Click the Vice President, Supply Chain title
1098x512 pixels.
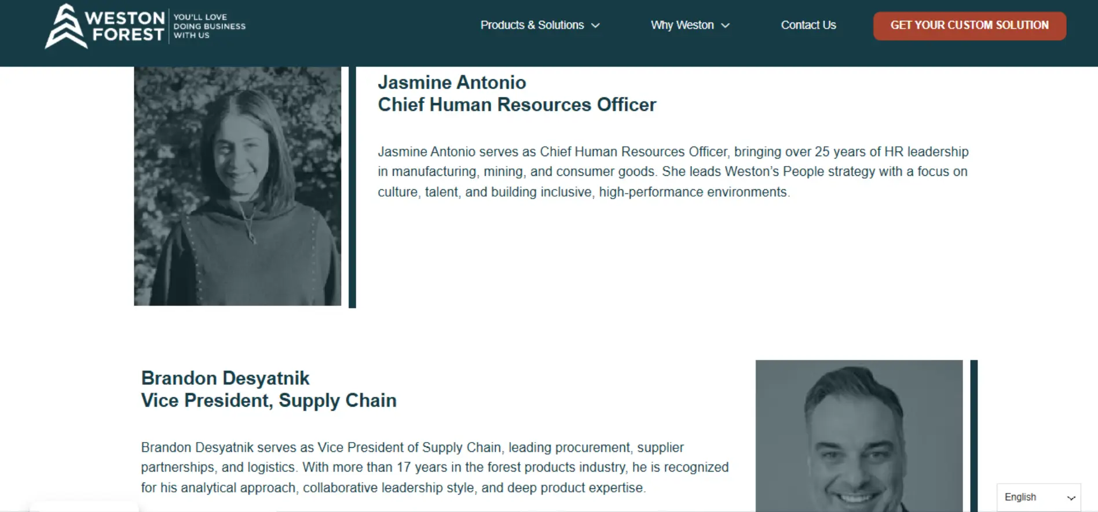[269, 400]
